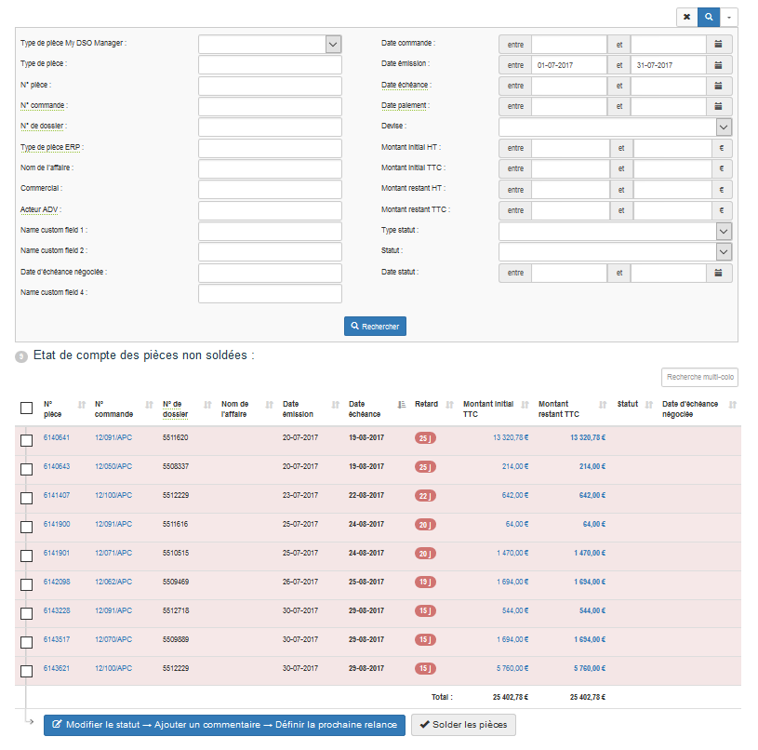
Task: Open calendar icon for Date statut
Action: coord(718,273)
